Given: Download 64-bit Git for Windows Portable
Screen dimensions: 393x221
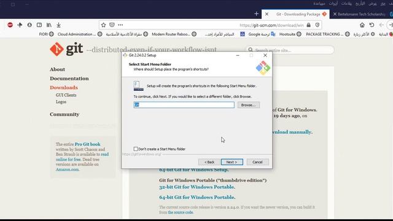Looking at the screenshot, I should pyautogui.click(x=197, y=197).
